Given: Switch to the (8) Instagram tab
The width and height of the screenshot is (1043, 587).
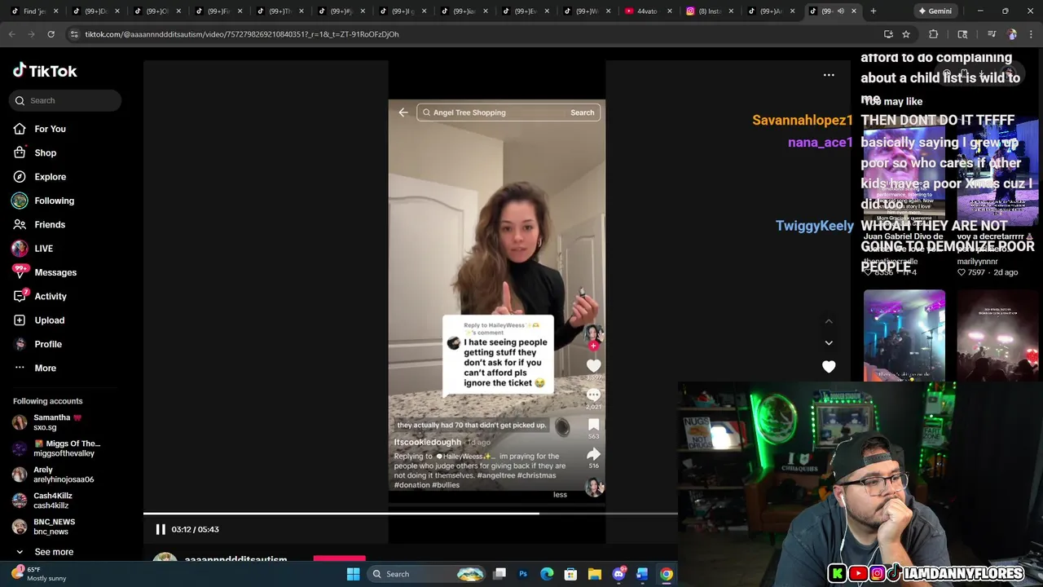Looking at the screenshot, I should pyautogui.click(x=710, y=11).
